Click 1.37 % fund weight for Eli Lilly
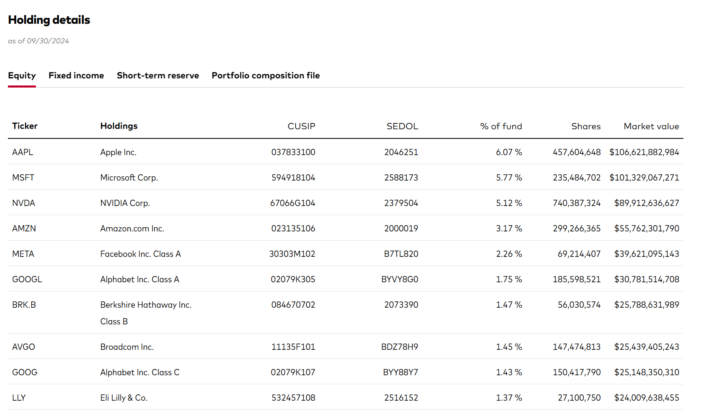 [509, 398]
